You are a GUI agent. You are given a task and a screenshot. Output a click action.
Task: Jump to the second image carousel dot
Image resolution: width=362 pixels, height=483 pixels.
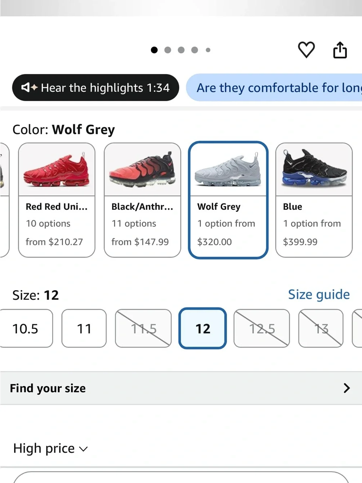168,50
